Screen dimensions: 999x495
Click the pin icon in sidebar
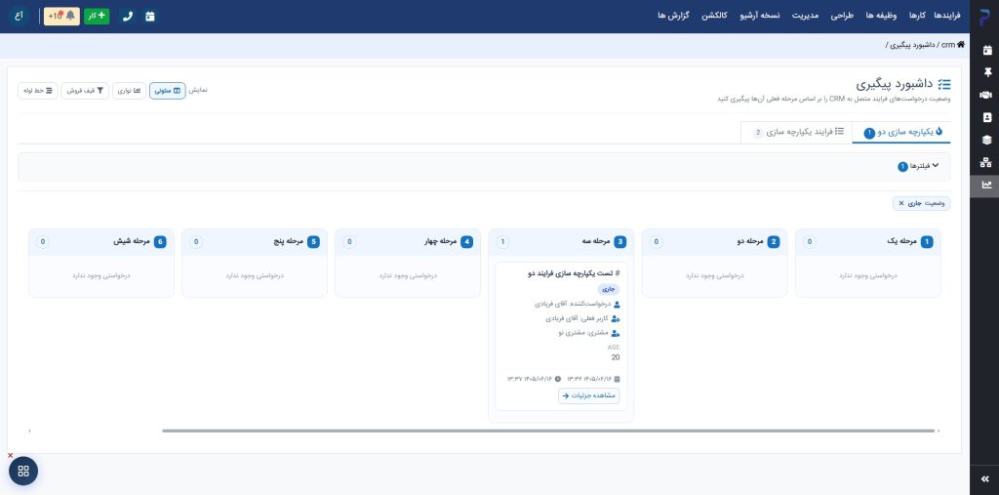(987, 72)
